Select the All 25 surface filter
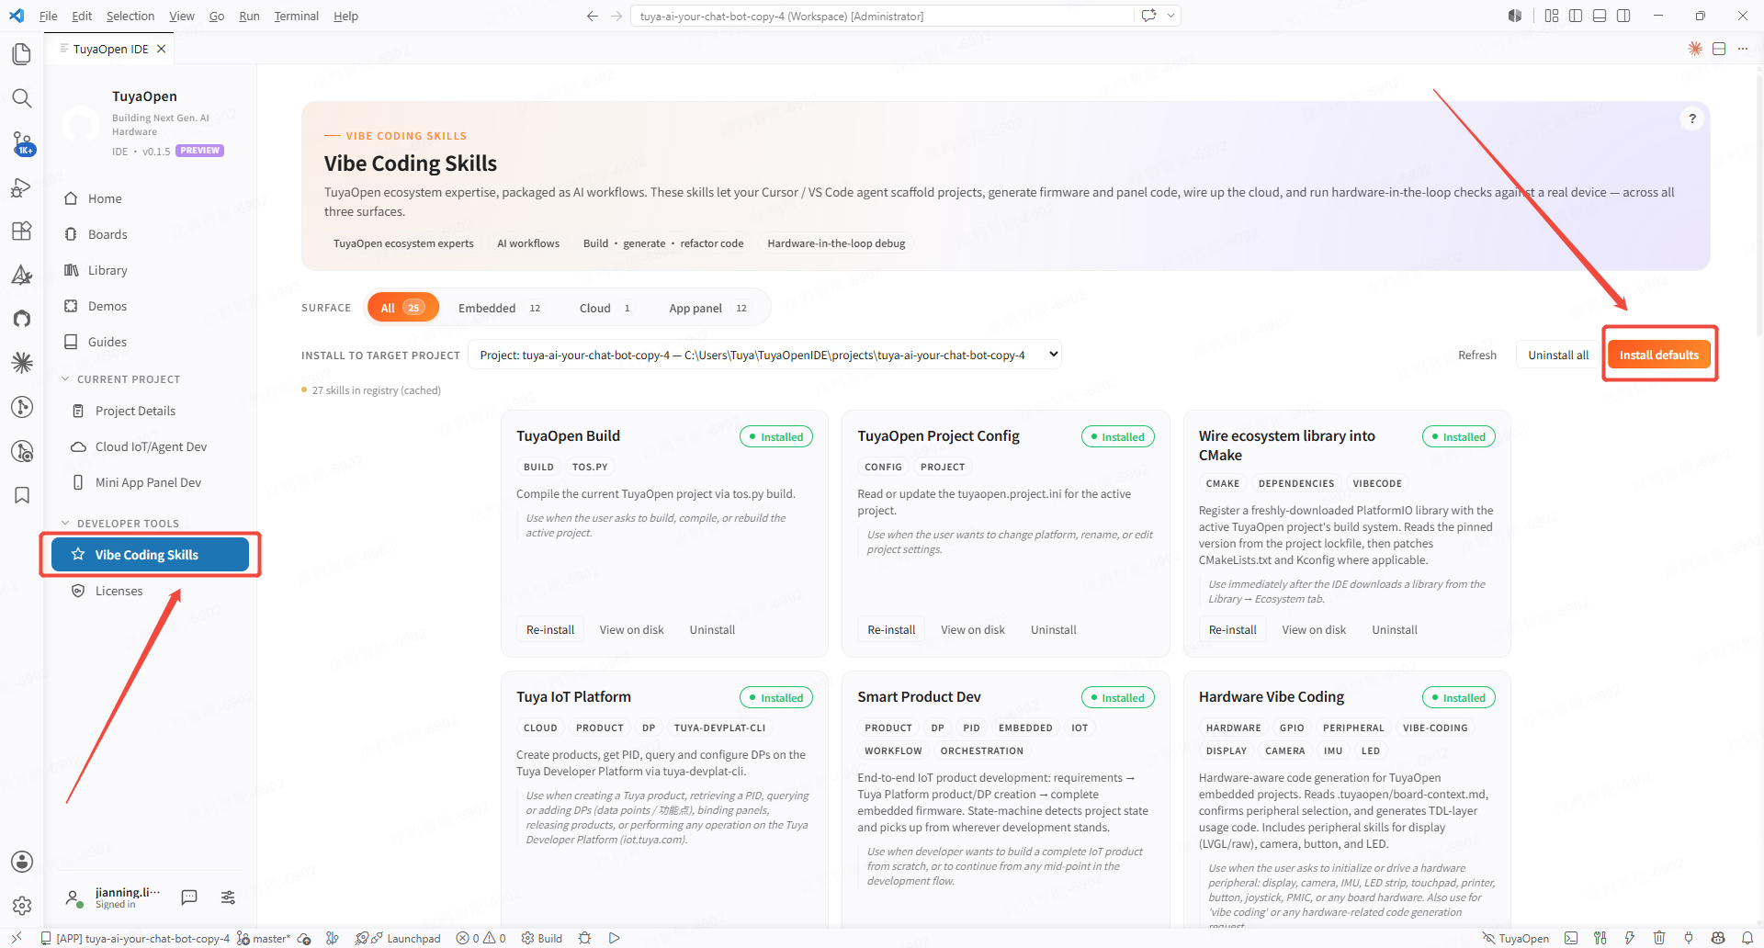This screenshot has width=1764, height=948. (x=402, y=308)
